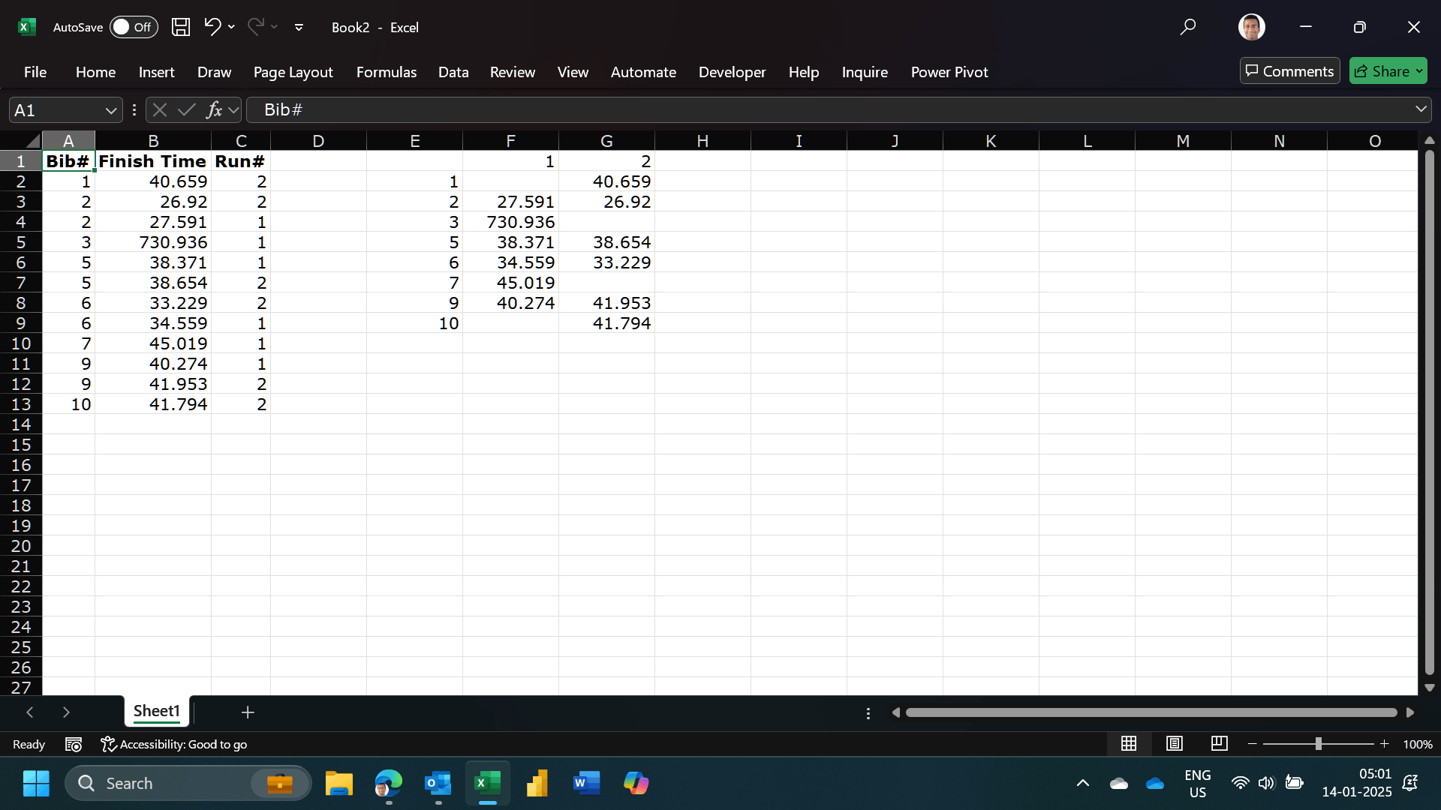Open the Power Pivot tab
Viewport: 1441px width, 810px height.
949,72
